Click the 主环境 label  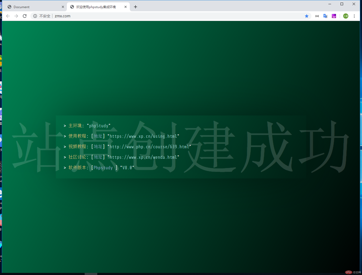75,125
